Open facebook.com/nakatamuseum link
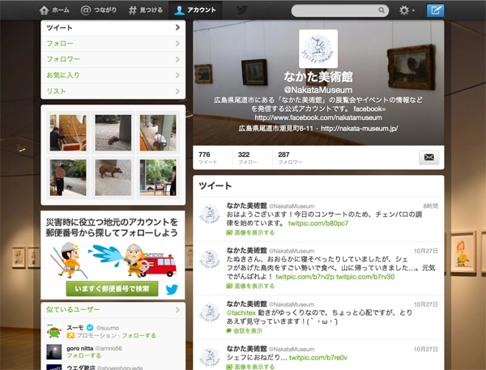Viewport: 486px width, 370px height. pos(318,117)
